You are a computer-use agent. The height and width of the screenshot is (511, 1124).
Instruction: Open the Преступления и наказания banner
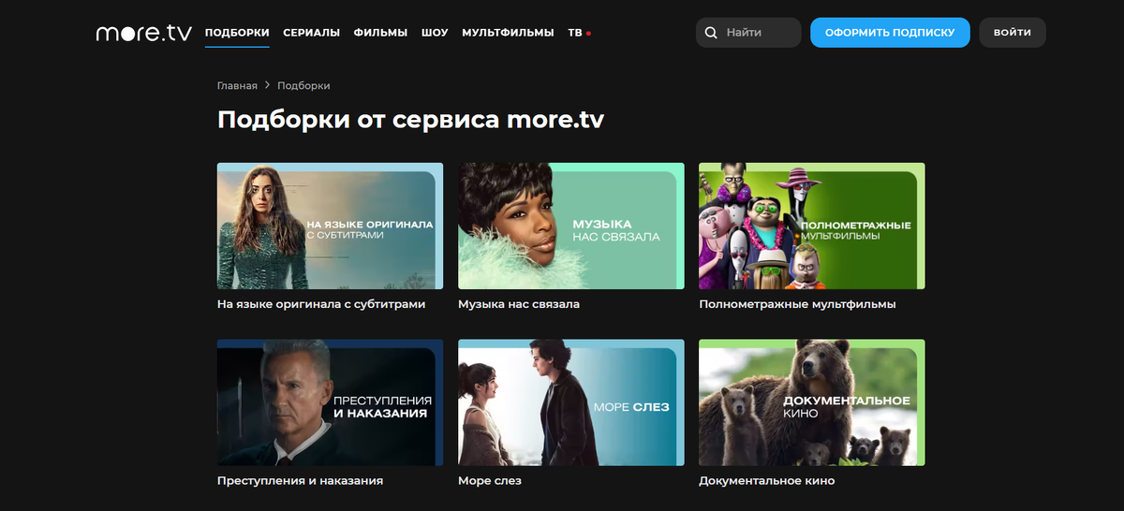tap(331, 402)
